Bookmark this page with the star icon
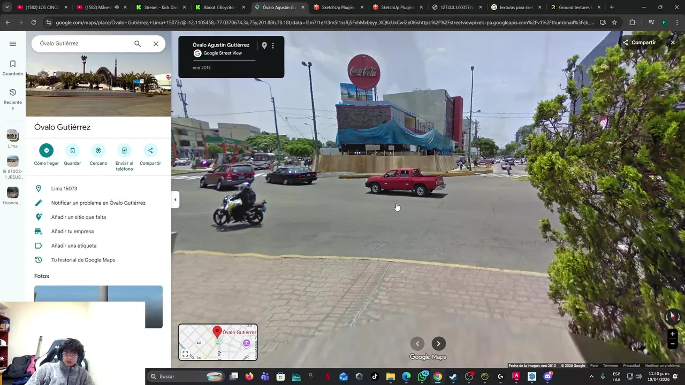The height and width of the screenshot is (385, 685). click(x=614, y=22)
